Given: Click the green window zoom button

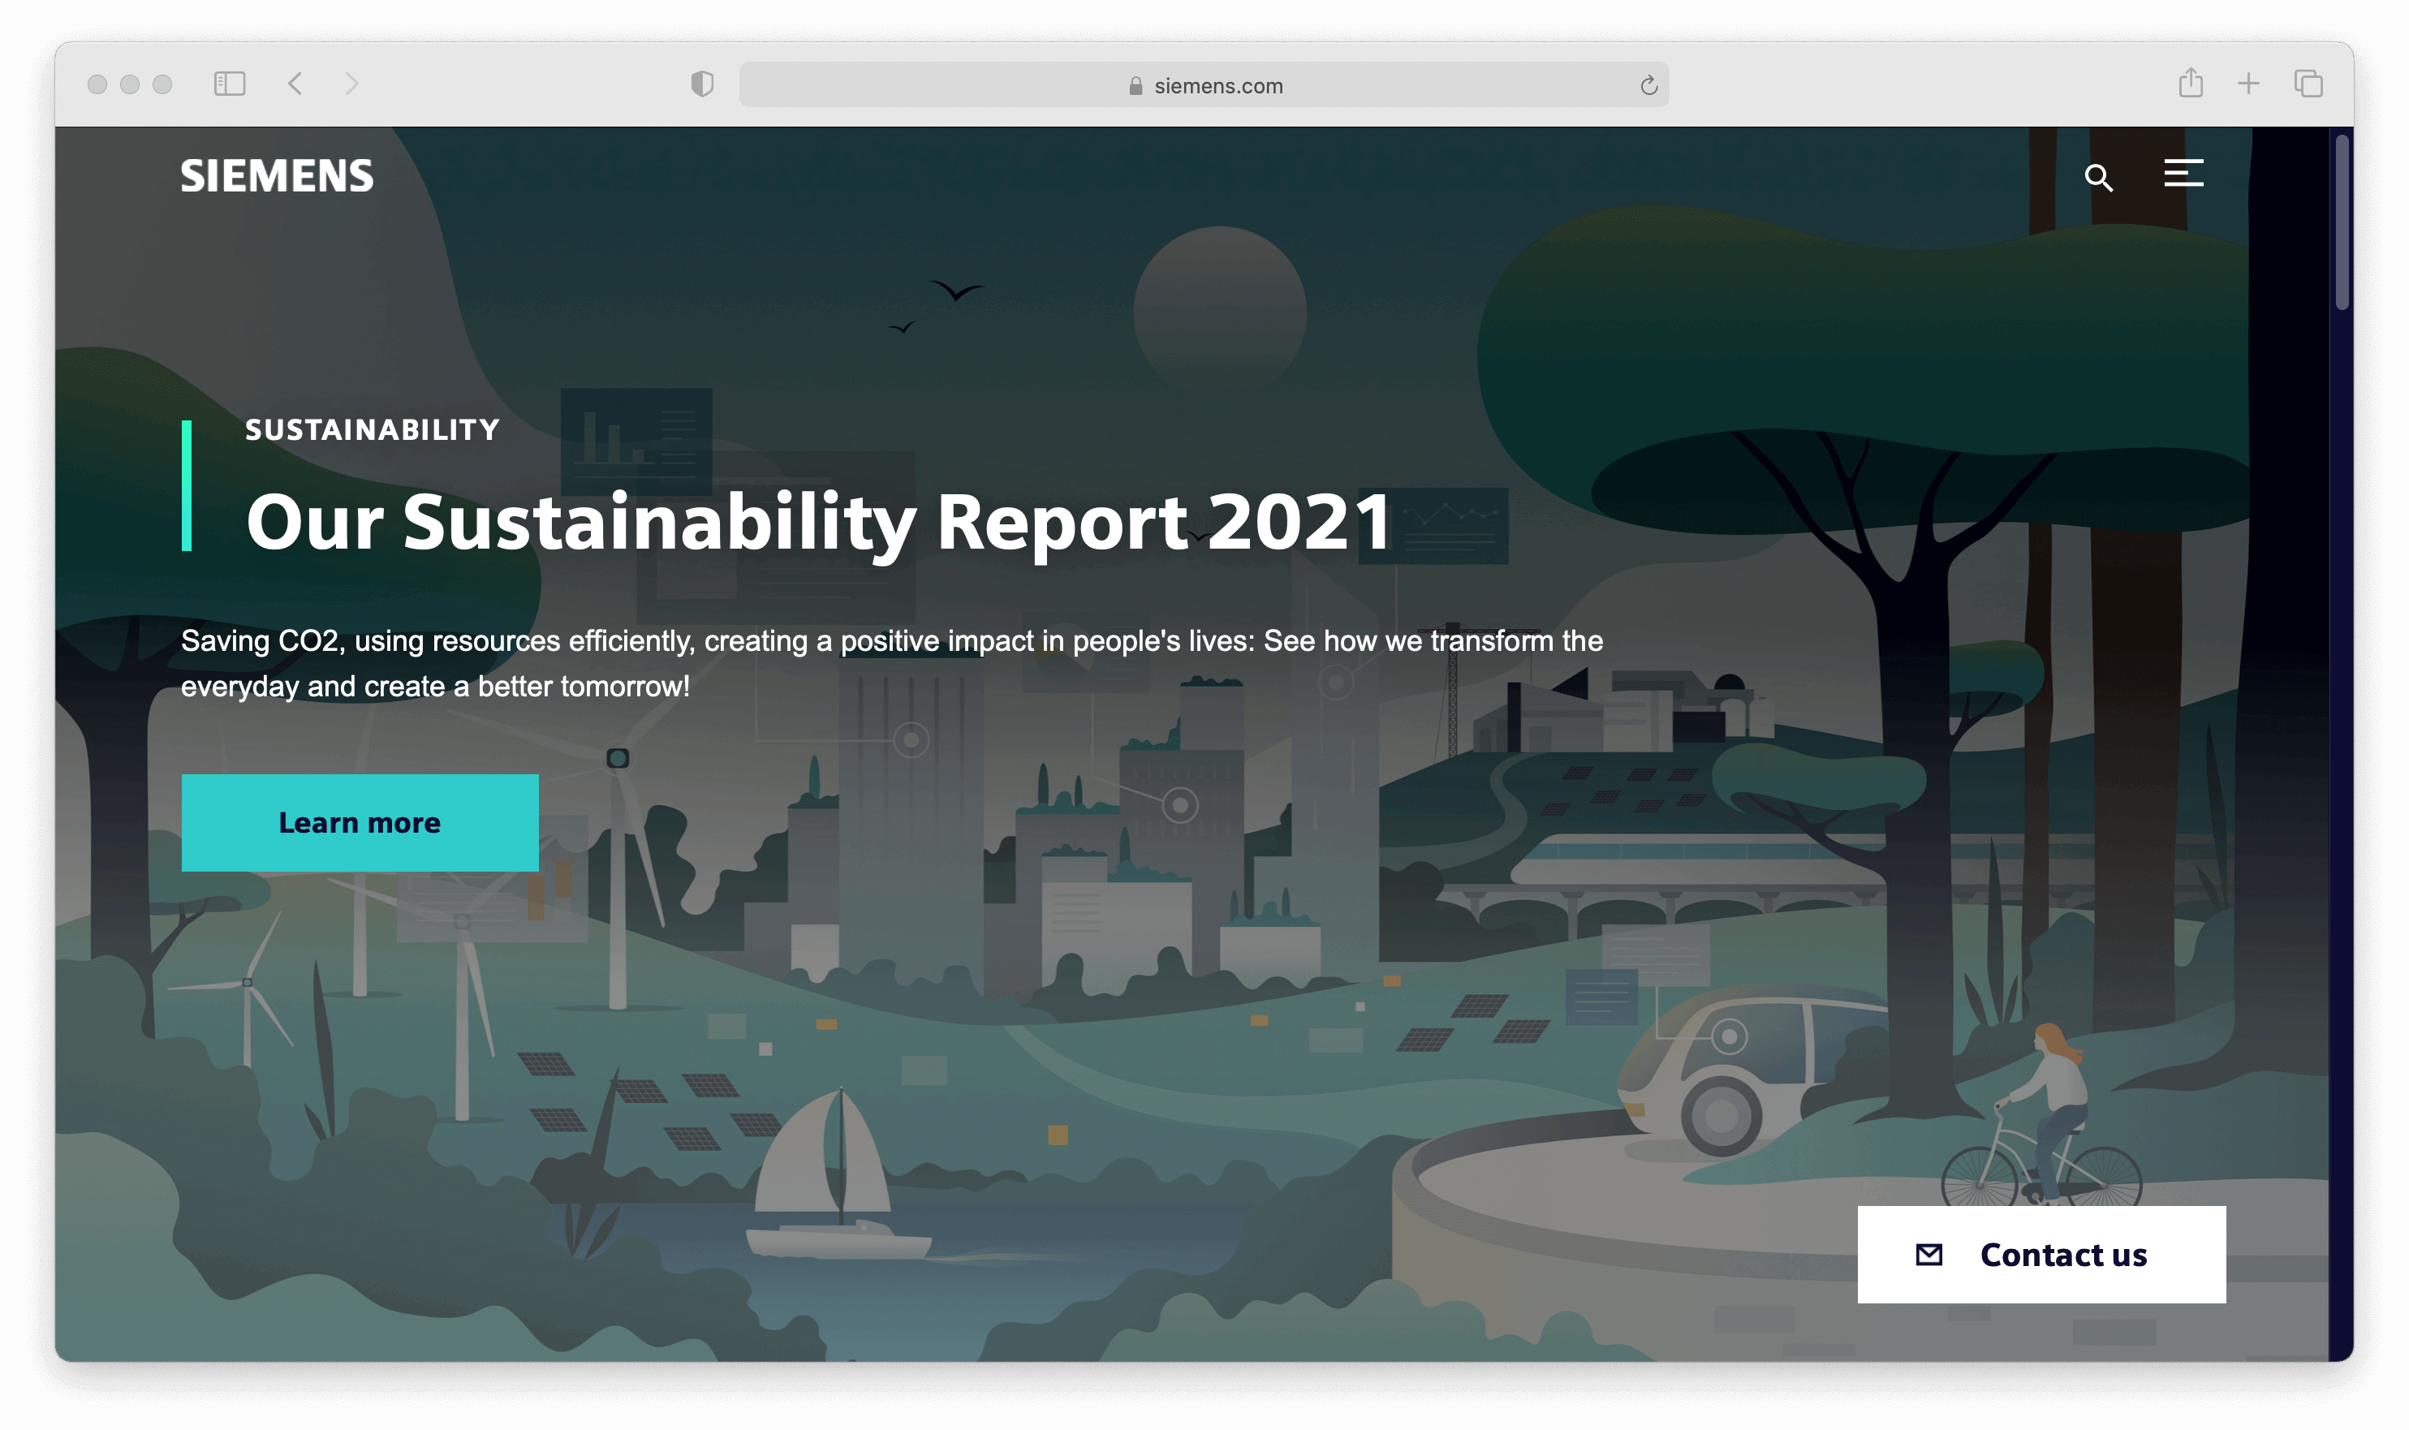Looking at the screenshot, I should pyautogui.click(x=163, y=84).
